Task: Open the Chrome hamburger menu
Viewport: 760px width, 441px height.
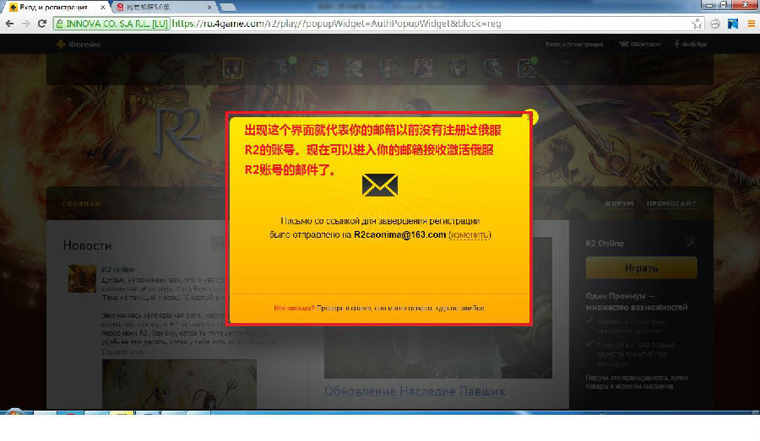Action: [x=749, y=24]
